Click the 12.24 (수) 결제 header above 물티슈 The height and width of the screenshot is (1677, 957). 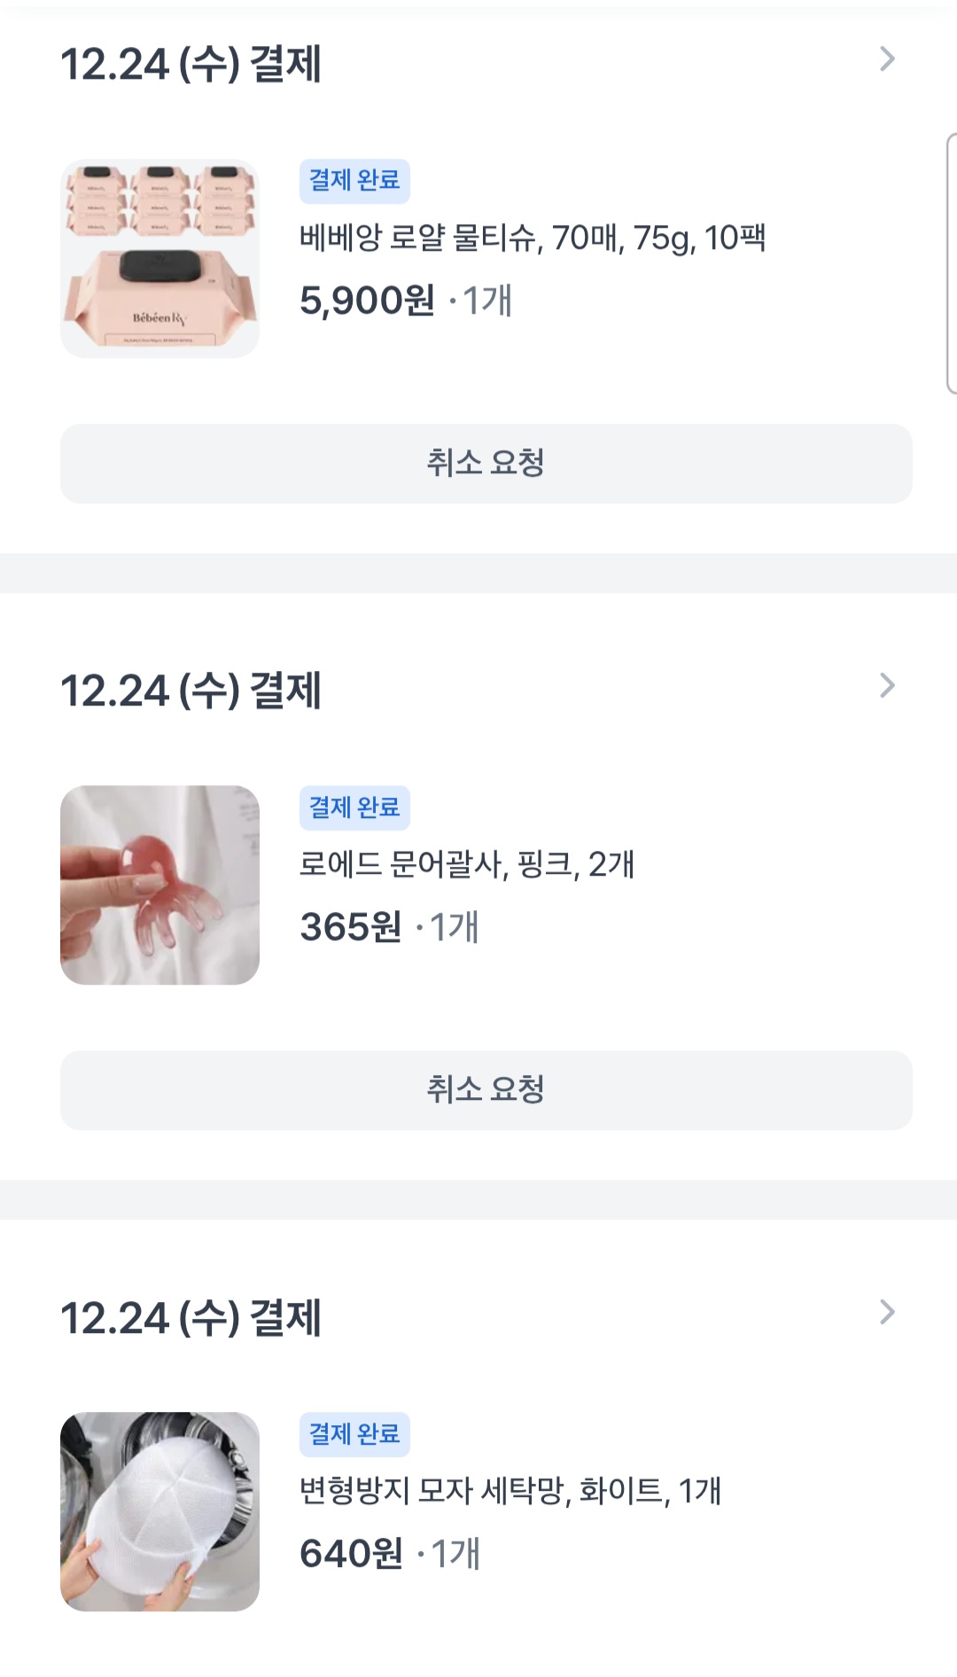(x=191, y=65)
